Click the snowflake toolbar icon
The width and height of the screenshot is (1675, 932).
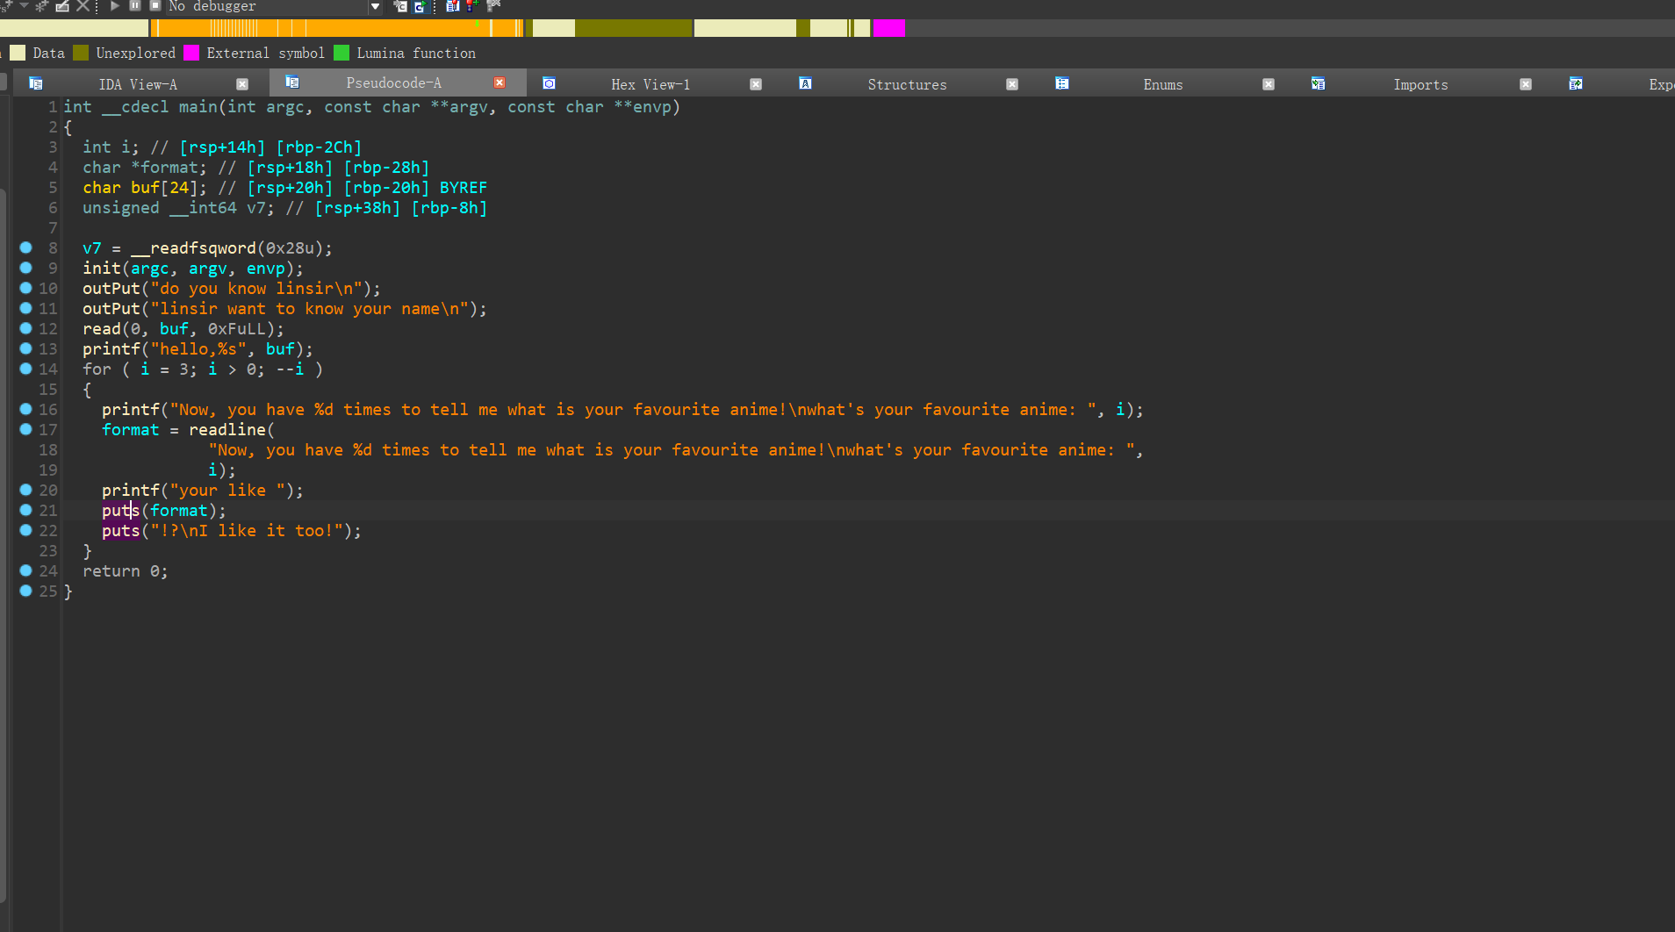(x=41, y=5)
